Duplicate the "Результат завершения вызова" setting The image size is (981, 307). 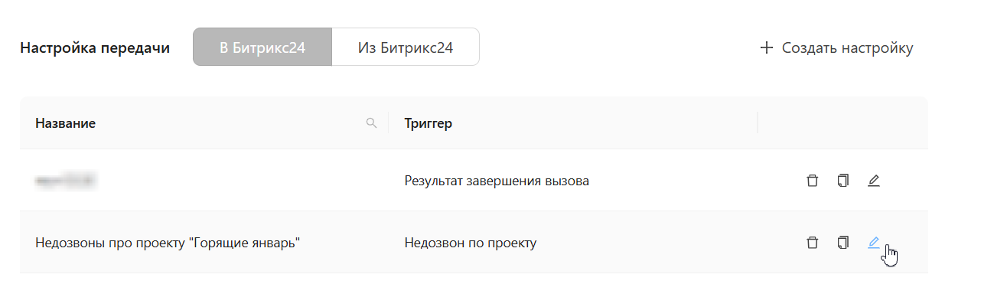coord(842,181)
